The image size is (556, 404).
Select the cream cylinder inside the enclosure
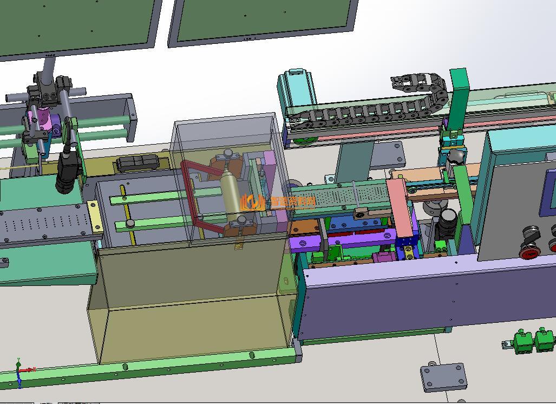pyautogui.click(x=231, y=192)
